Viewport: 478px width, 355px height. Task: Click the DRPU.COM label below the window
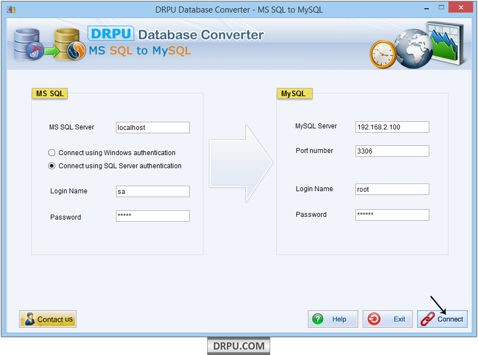point(238,346)
